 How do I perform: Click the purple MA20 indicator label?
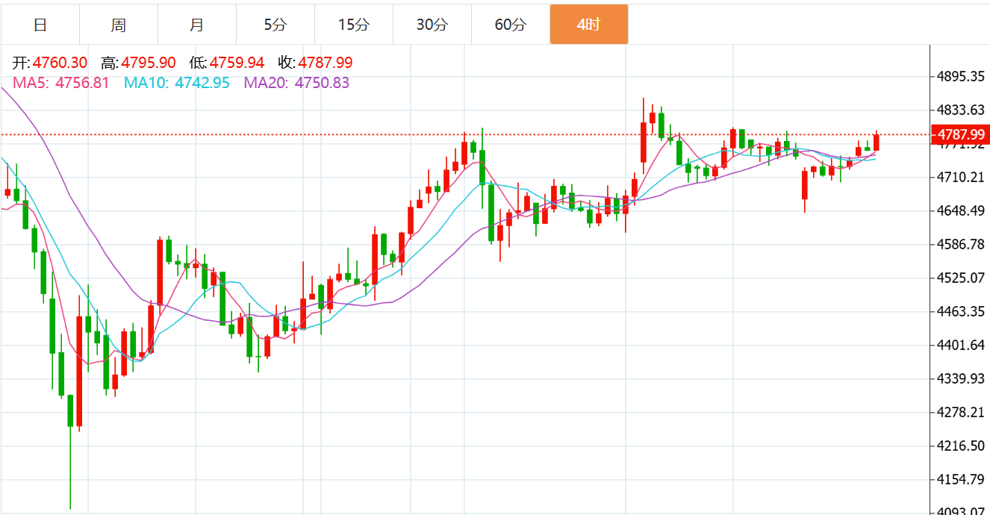click(x=296, y=83)
